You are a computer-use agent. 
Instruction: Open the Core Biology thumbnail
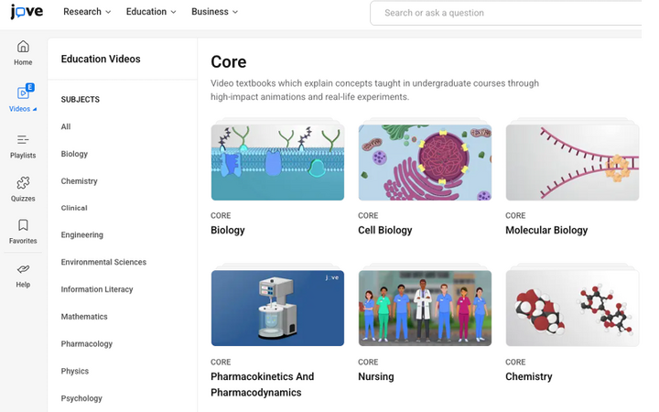[x=277, y=162]
